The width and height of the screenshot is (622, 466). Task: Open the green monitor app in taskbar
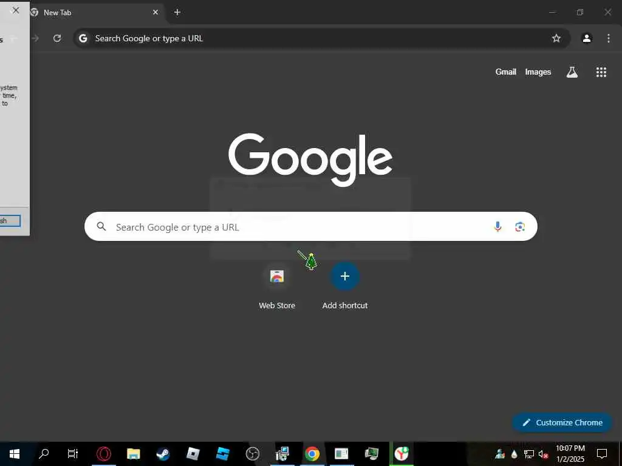tap(372, 454)
